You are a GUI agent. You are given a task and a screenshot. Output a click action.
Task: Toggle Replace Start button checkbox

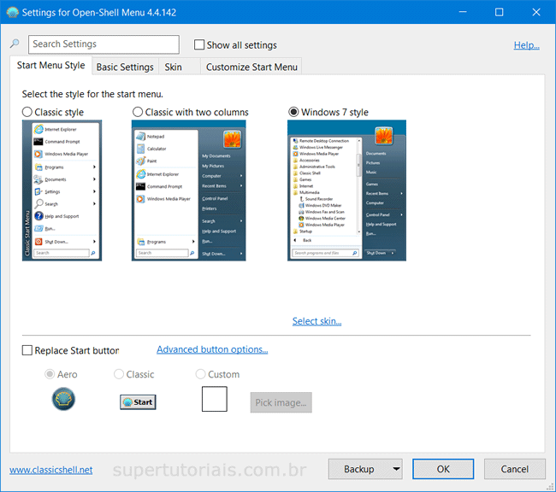27,350
